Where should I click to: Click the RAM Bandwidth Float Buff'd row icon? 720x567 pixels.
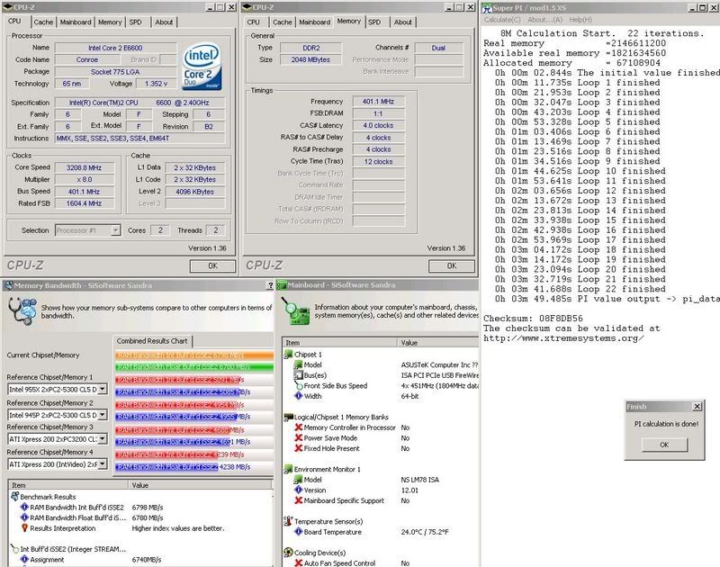coord(24,517)
